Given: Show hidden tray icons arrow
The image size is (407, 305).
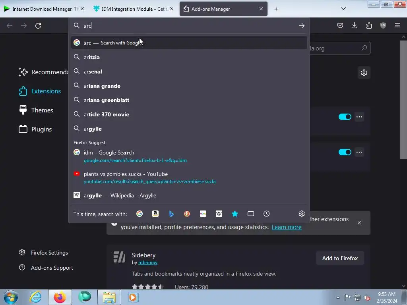Looking at the screenshot, I should coord(338,297).
